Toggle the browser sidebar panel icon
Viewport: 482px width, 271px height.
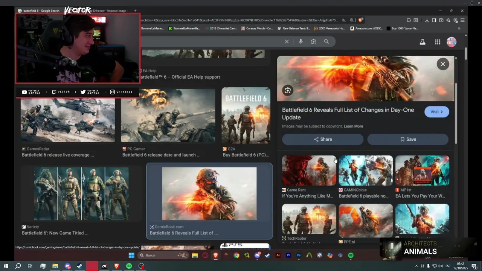click(x=434, y=20)
